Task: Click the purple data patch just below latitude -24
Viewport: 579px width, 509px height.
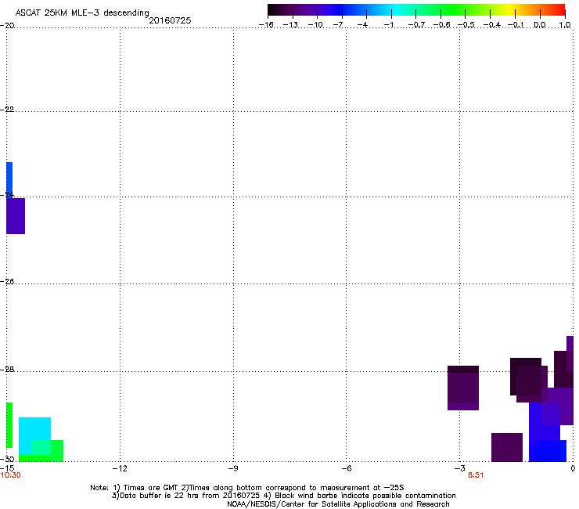Action: (16, 216)
